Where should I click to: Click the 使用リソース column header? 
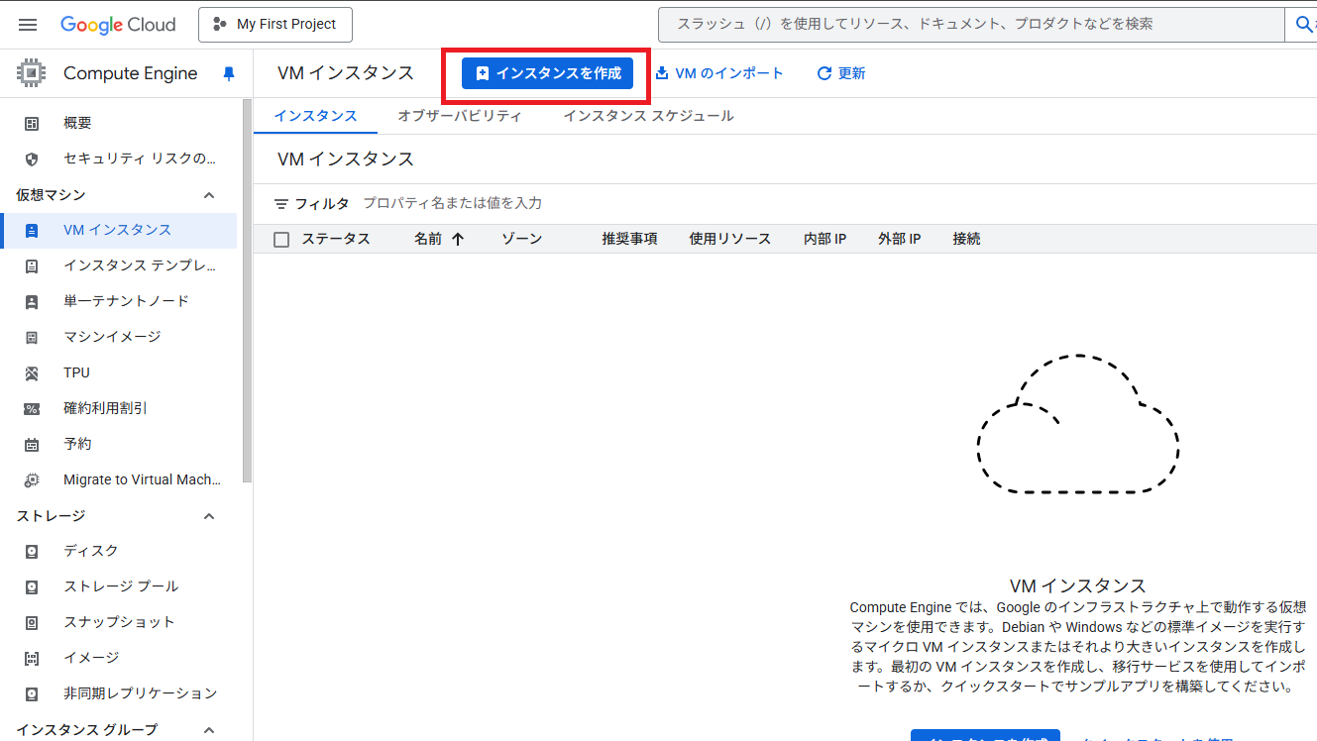coord(729,239)
